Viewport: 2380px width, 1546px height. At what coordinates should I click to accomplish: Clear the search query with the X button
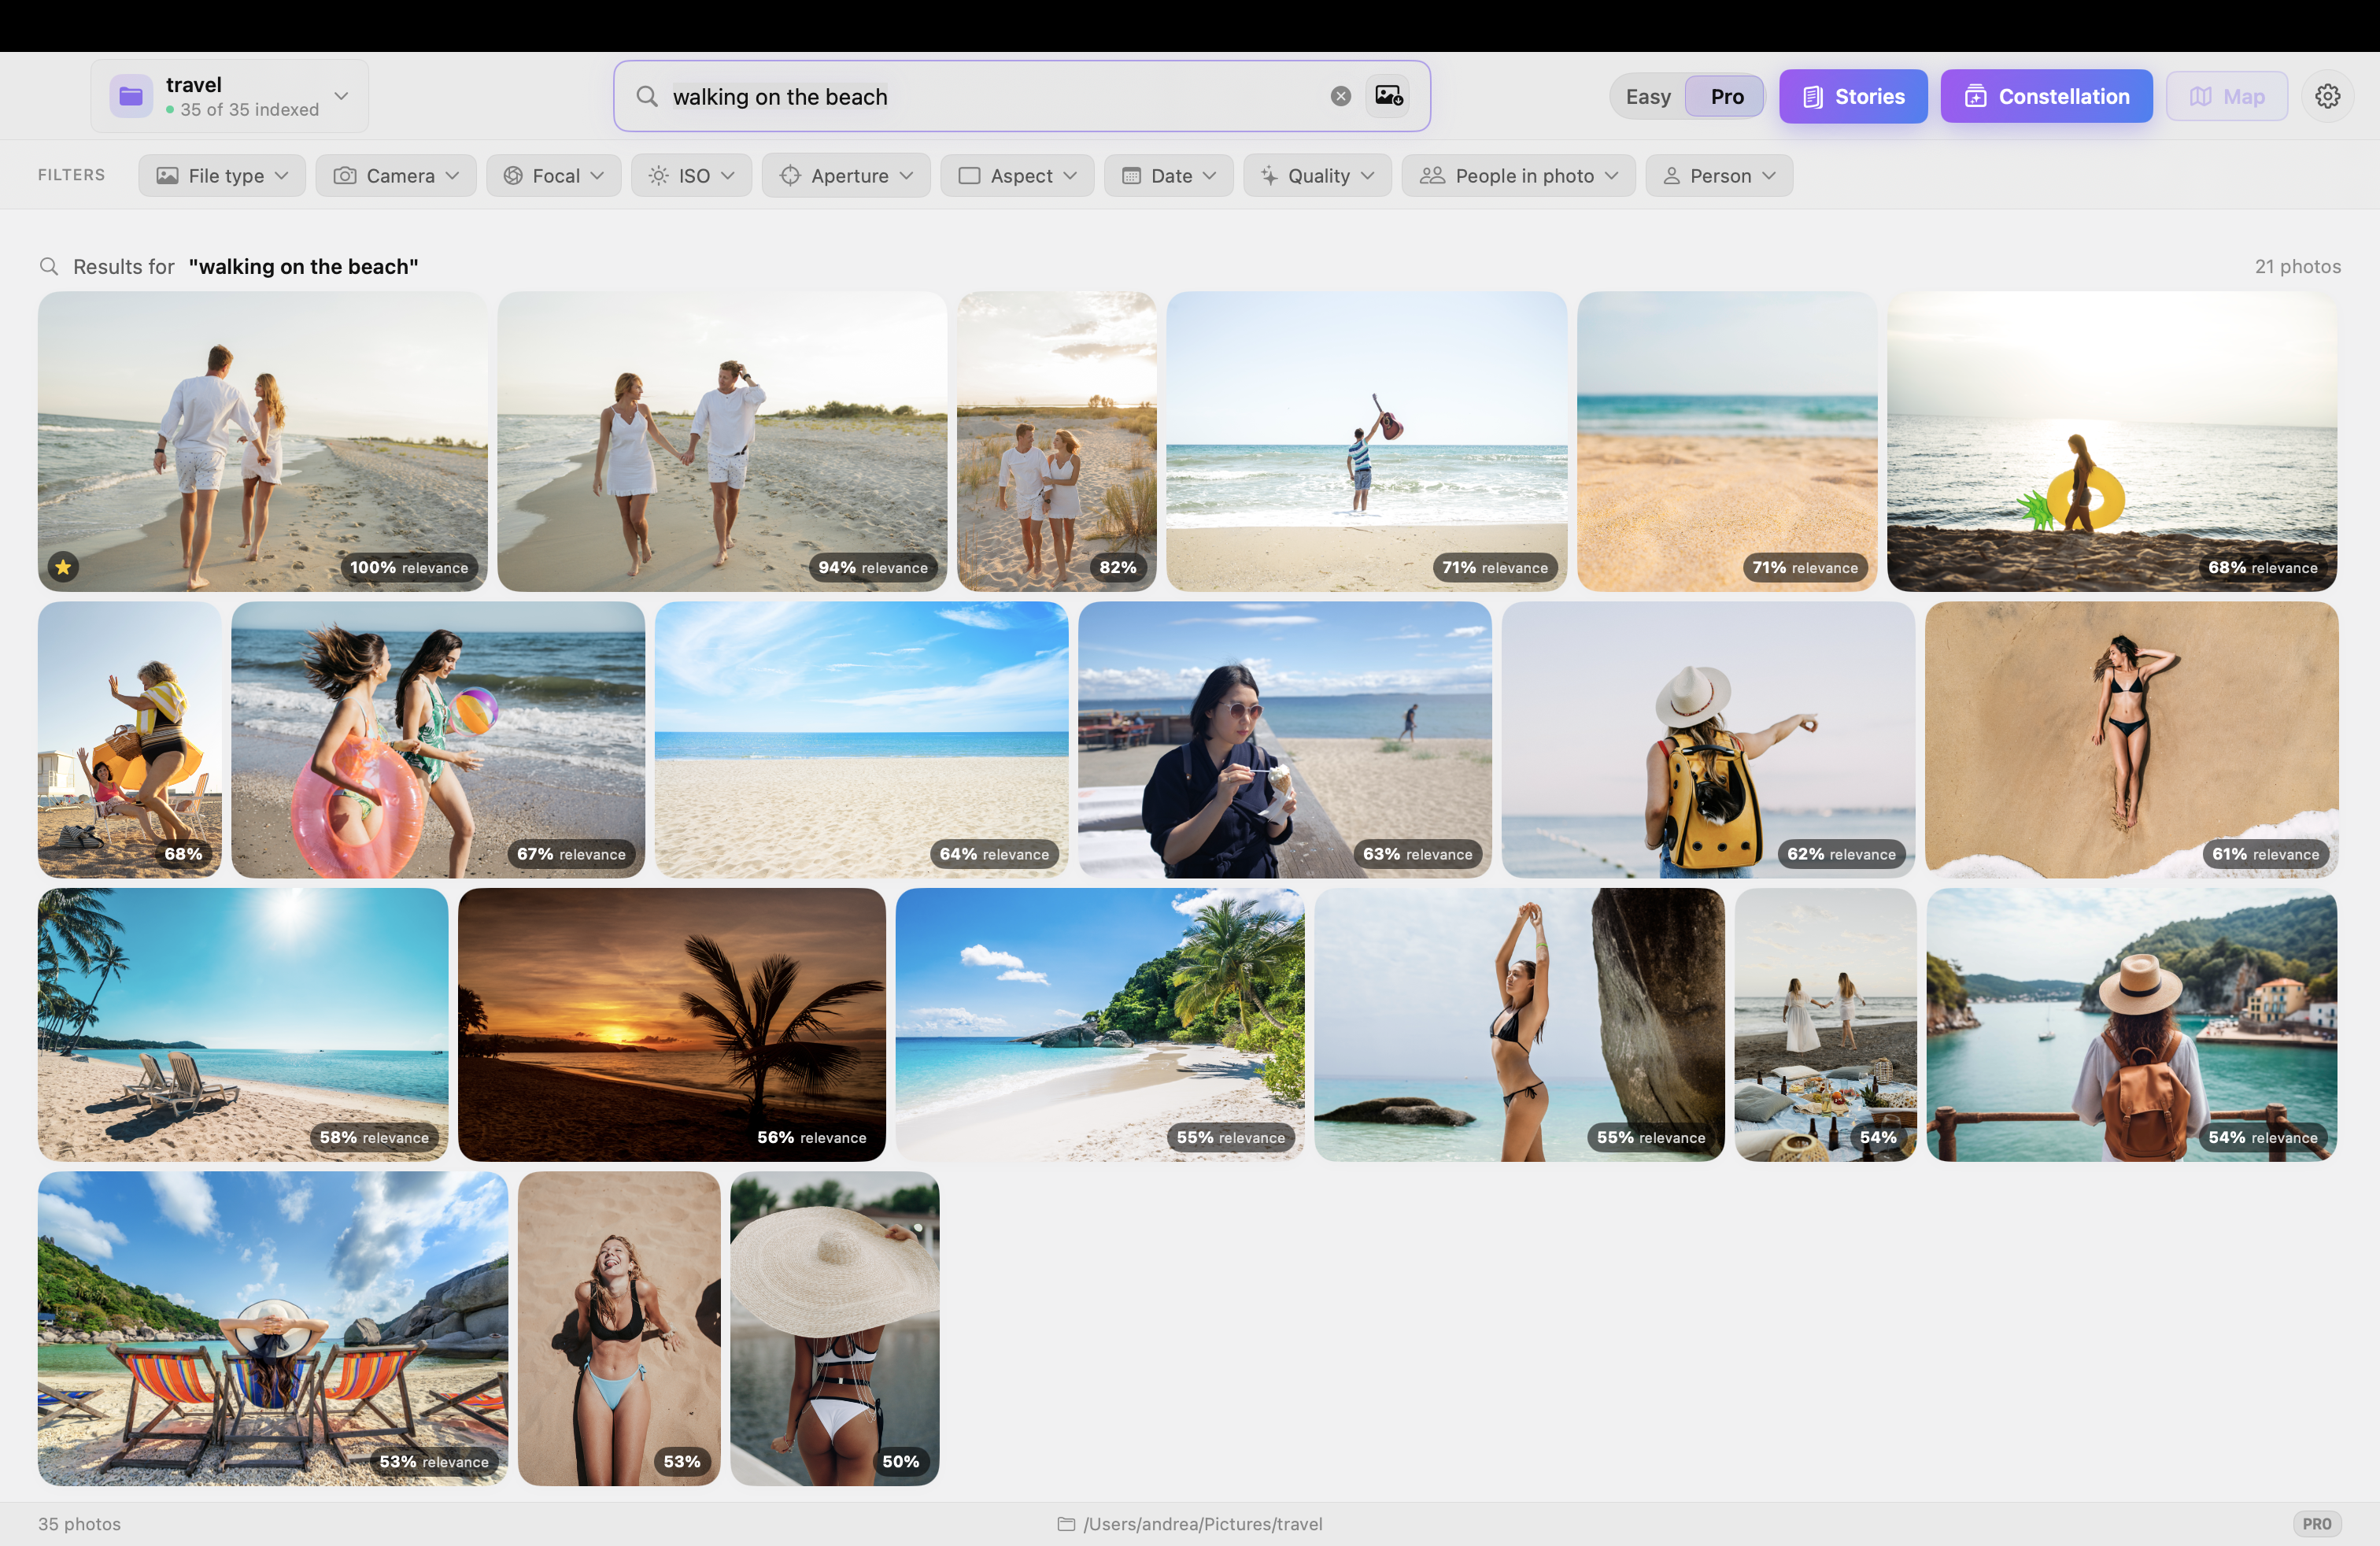1341,96
